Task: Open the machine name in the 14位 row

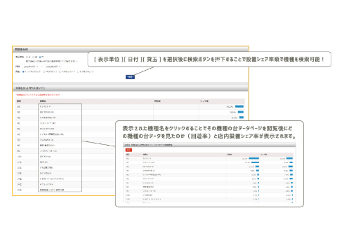Action: click(x=52, y=179)
